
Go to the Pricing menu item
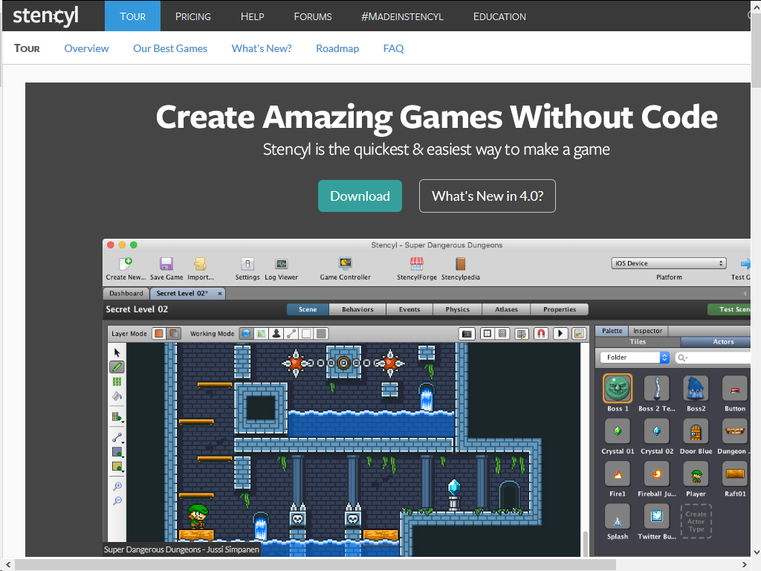click(x=193, y=16)
